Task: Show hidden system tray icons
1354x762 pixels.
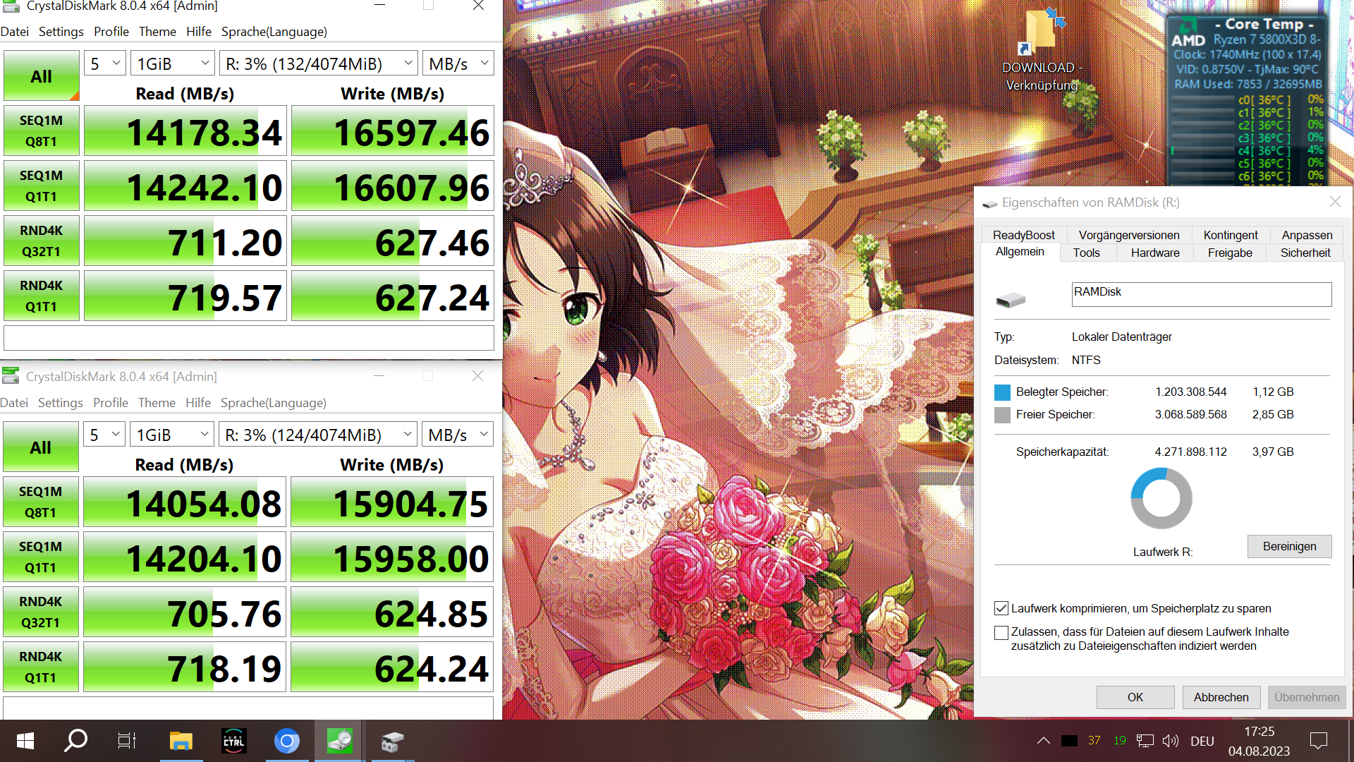Action: pos(1043,741)
